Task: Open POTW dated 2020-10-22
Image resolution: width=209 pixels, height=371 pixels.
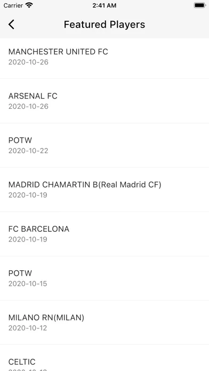Action: (104, 146)
